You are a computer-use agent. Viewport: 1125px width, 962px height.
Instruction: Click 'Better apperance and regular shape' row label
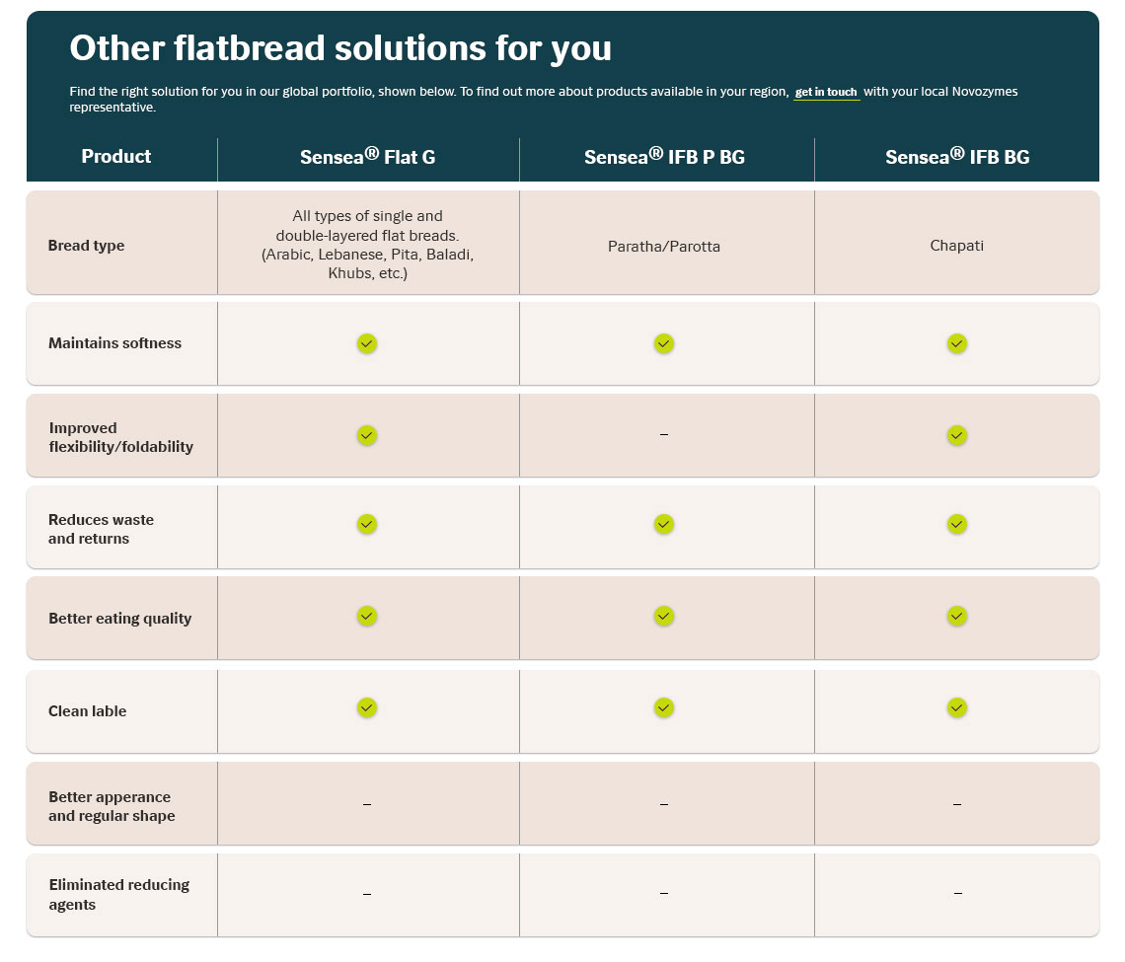pos(112,806)
